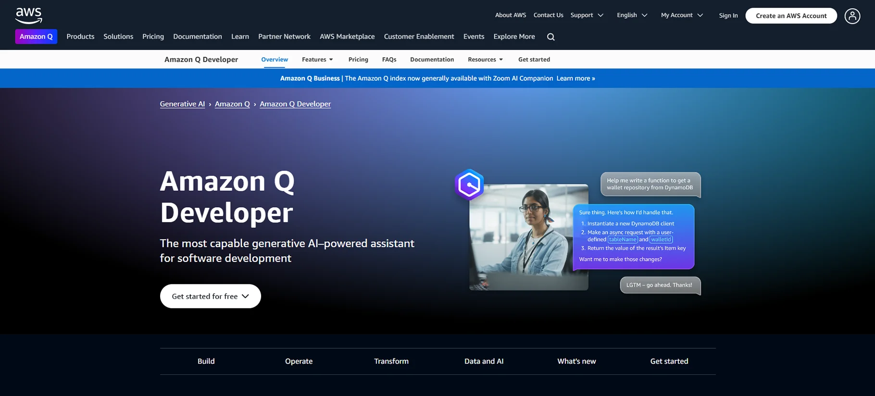Follow the Amazon Q Developer breadcrumb link
Image resolution: width=875 pixels, height=396 pixels.
295,104
